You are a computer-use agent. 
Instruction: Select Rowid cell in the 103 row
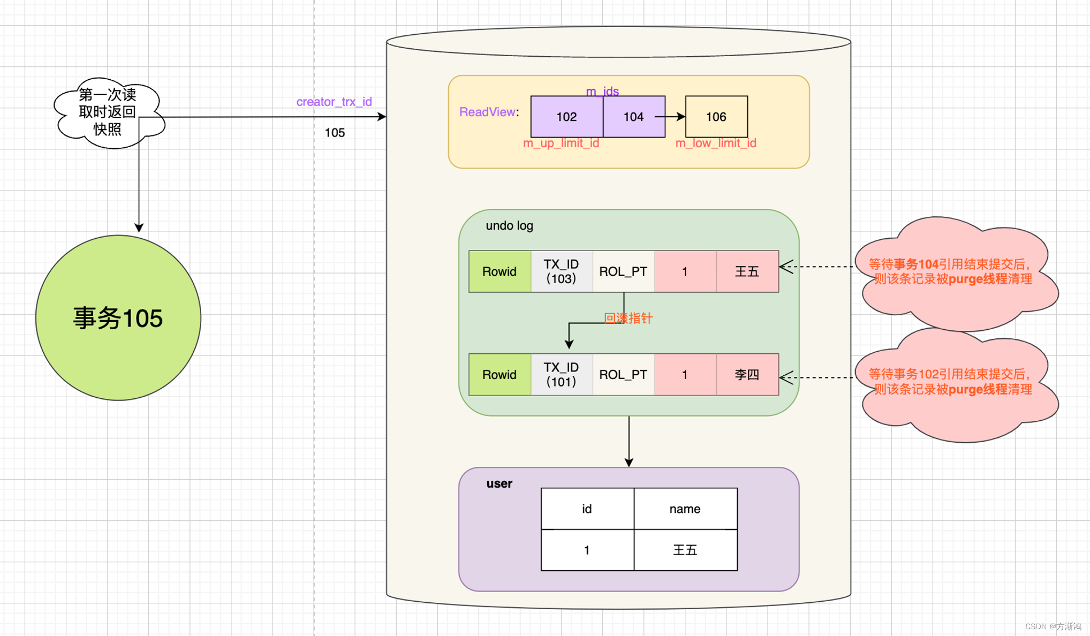point(499,271)
